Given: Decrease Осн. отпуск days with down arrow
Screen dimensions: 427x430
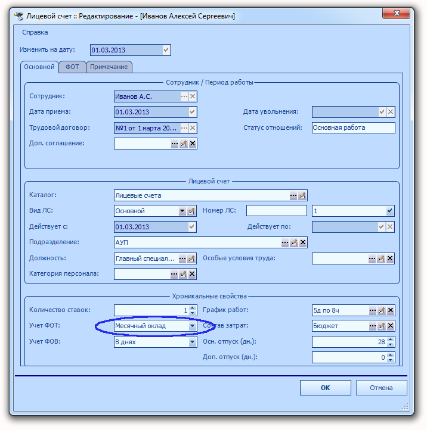Looking at the screenshot, I should click(391, 344).
